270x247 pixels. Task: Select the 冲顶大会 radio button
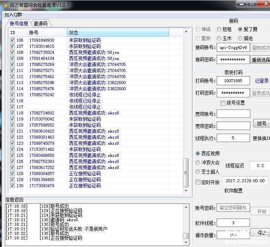coord(198,163)
